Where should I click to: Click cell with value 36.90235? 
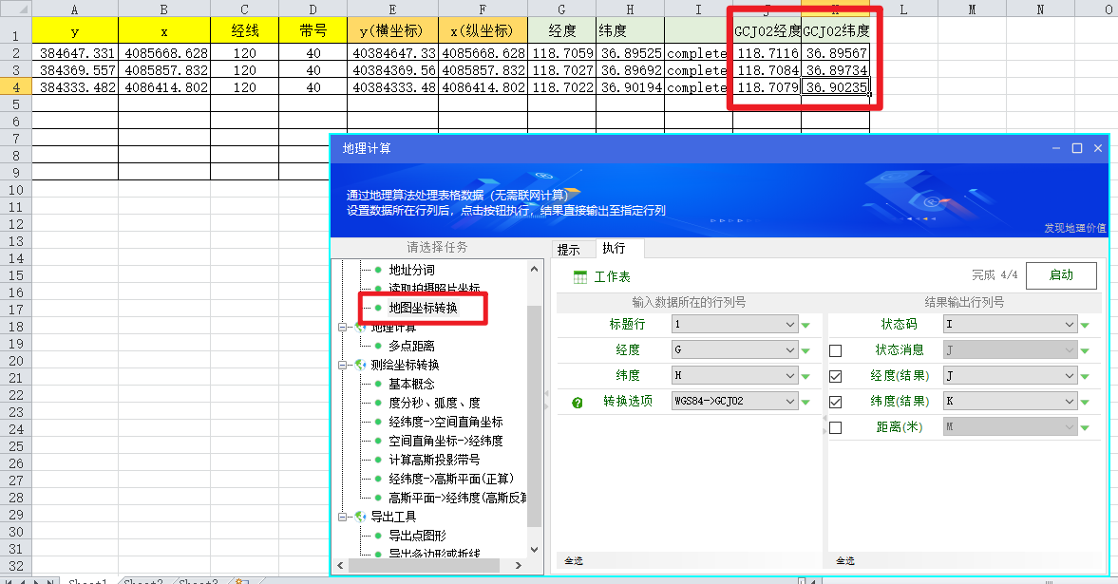coord(836,87)
